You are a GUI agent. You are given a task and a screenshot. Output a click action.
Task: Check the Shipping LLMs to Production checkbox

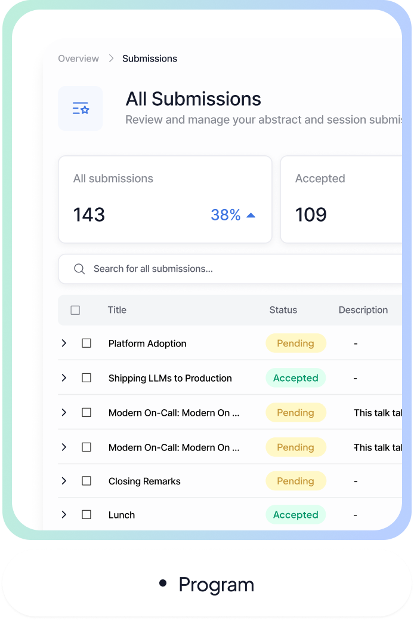click(86, 378)
